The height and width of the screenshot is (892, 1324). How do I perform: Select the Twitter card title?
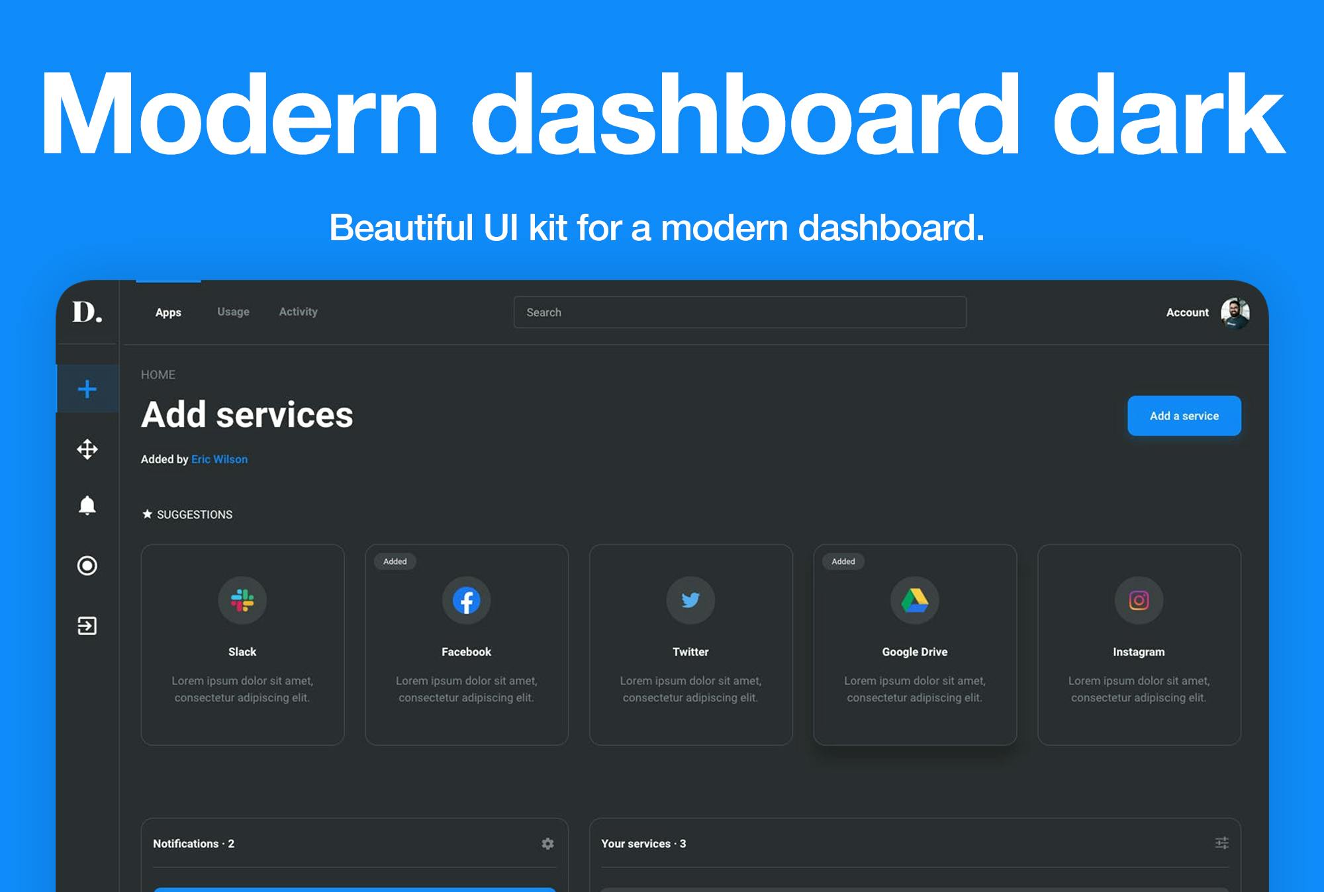(x=690, y=652)
